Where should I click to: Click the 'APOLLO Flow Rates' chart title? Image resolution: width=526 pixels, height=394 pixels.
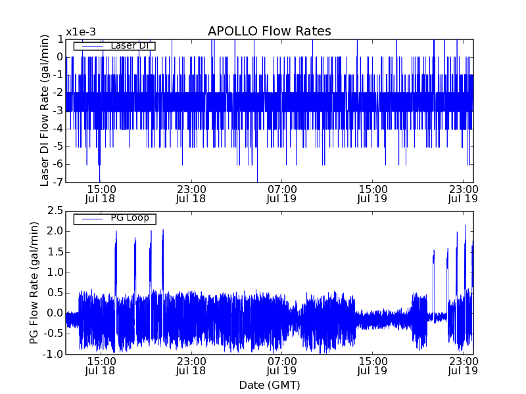click(270, 31)
